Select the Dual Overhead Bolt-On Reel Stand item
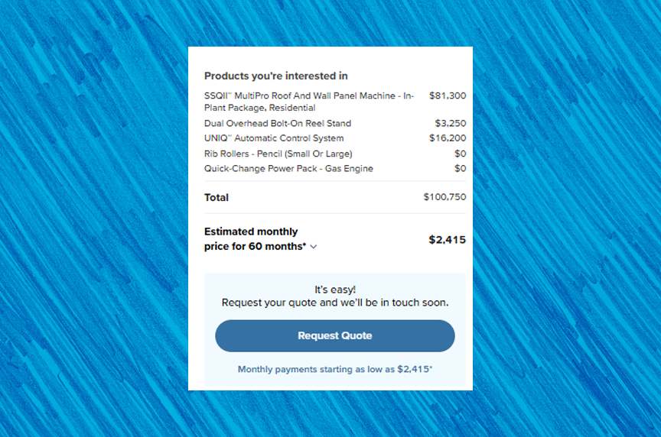Viewport: 661px width, 437px height. 278,123
